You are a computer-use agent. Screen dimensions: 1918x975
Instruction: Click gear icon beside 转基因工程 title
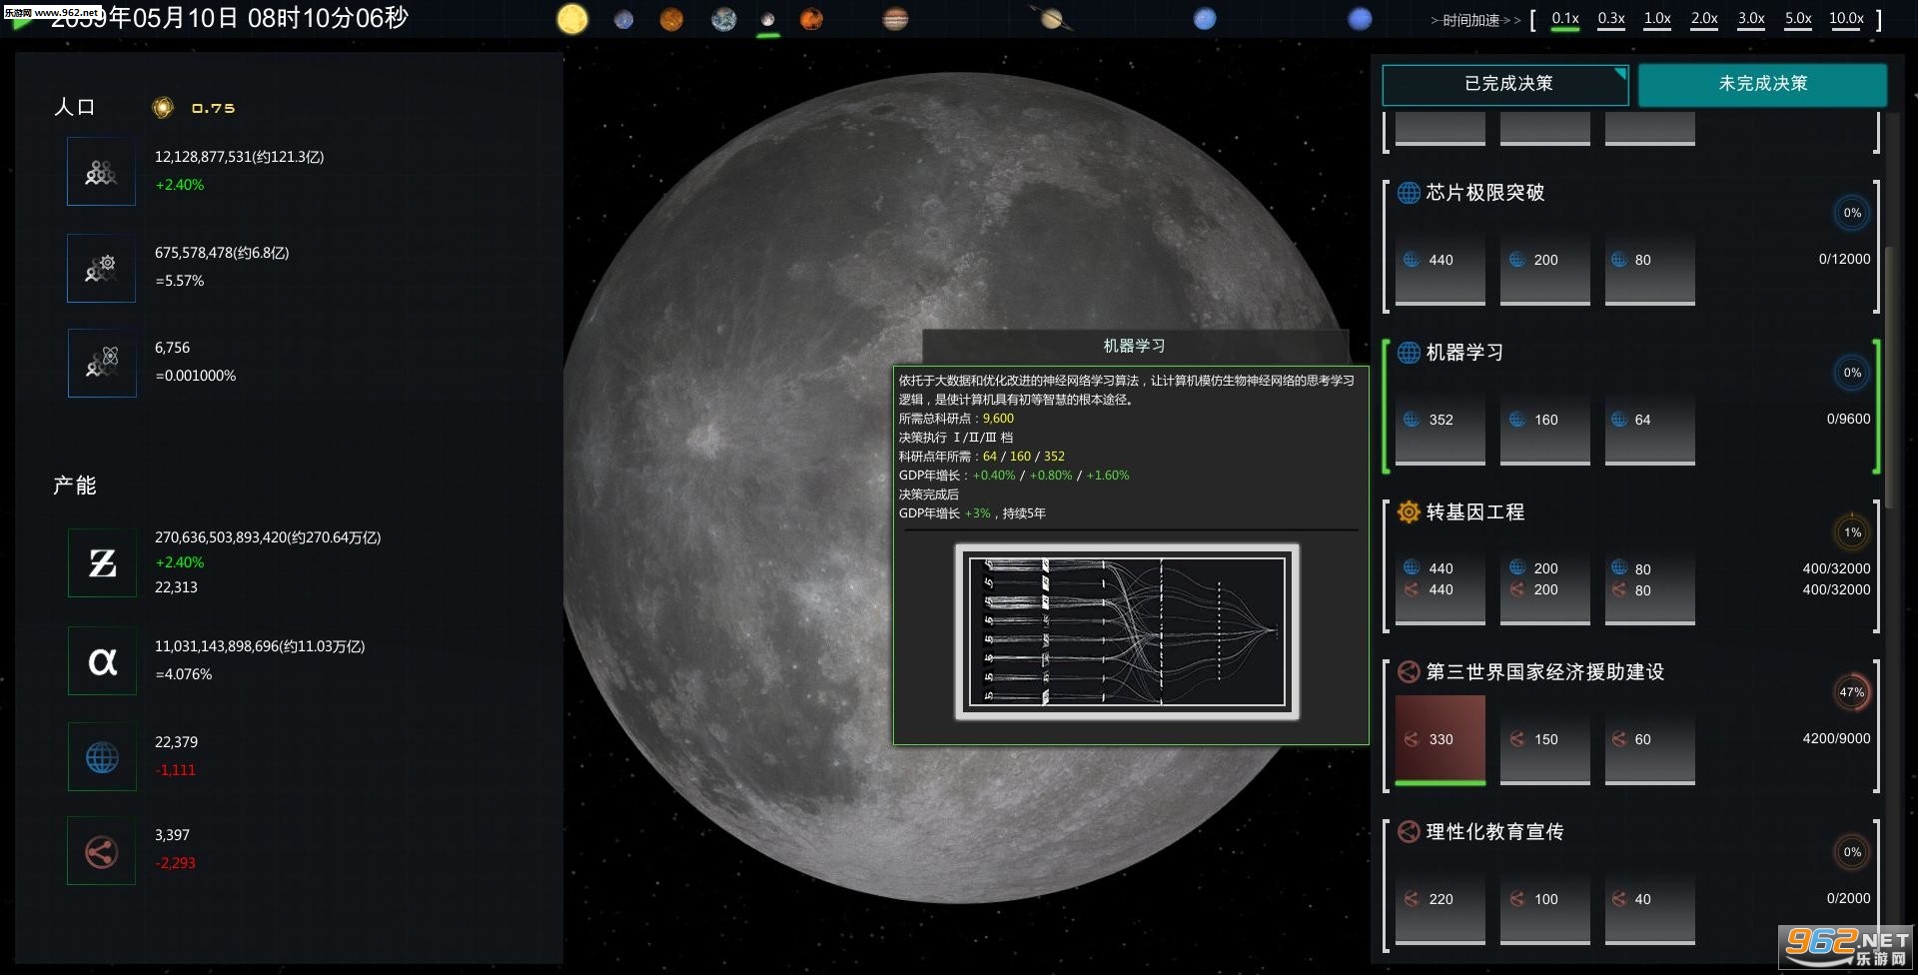pyautogui.click(x=1409, y=512)
